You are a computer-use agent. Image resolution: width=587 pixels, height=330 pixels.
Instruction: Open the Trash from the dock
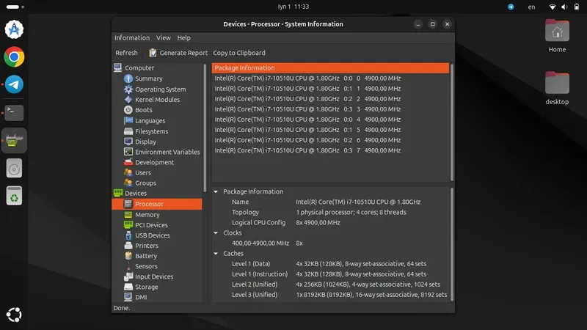click(x=14, y=196)
